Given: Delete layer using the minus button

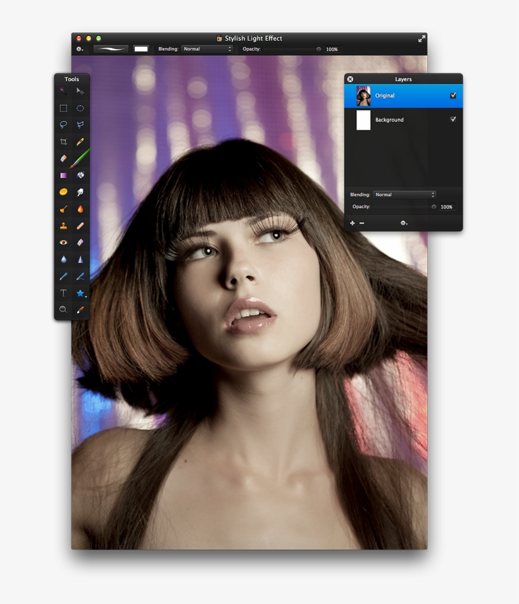Looking at the screenshot, I should [x=362, y=223].
